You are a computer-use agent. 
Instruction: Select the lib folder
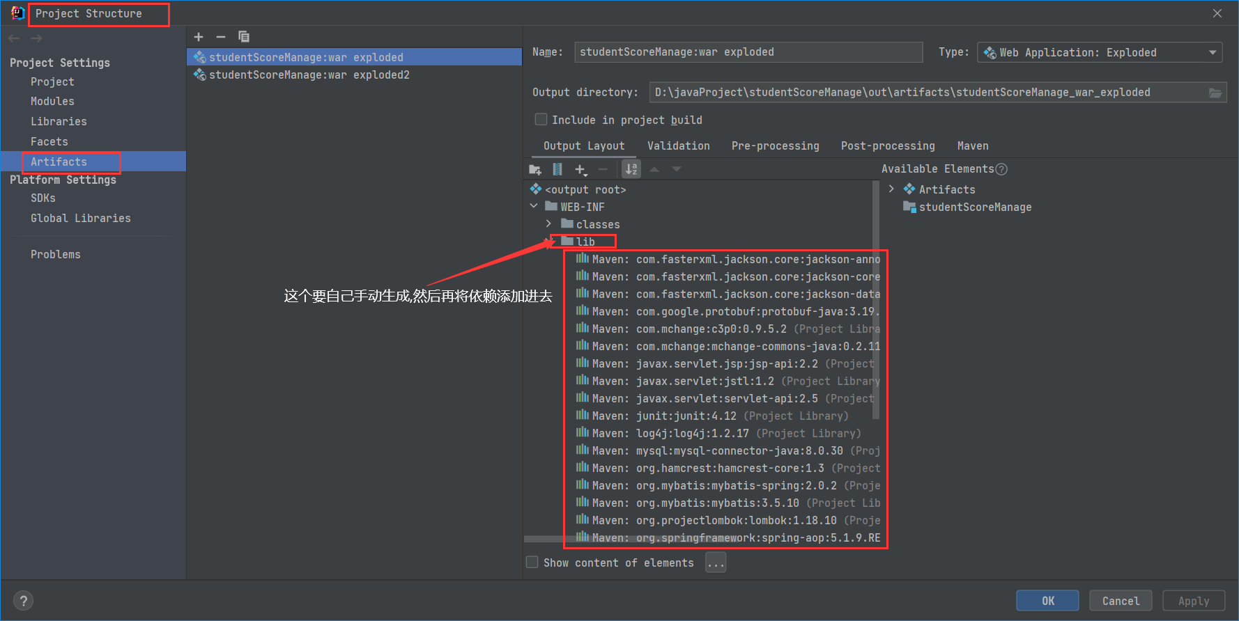click(578, 242)
